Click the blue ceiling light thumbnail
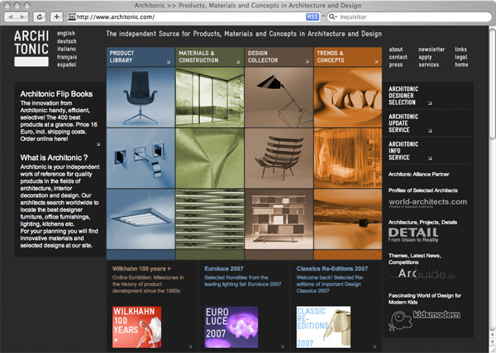The height and width of the screenshot is (353, 496). pyautogui.click(x=141, y=219)
